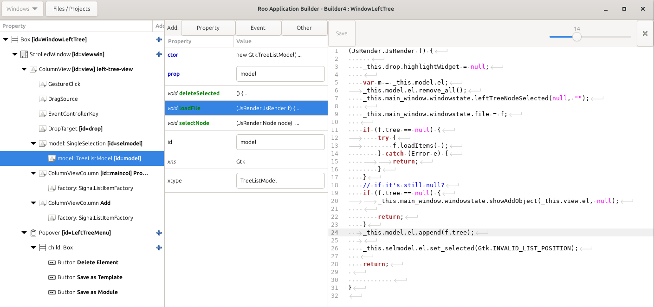Click the Box WindowLeftTree node icon
Viewport: 654px width, 307px height.
15,39
